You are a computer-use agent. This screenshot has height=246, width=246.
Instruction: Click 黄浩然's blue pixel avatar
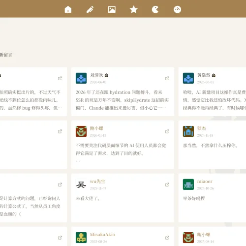pyautogui.click(x=188, y=78)
